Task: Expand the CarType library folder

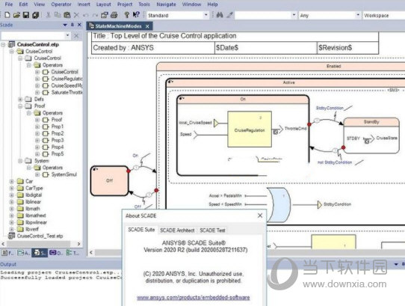Action: (12, 188)
